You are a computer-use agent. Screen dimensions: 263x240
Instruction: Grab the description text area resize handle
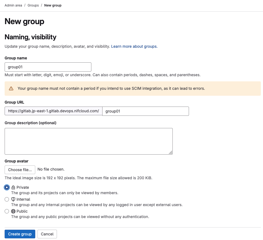(171, 153)
